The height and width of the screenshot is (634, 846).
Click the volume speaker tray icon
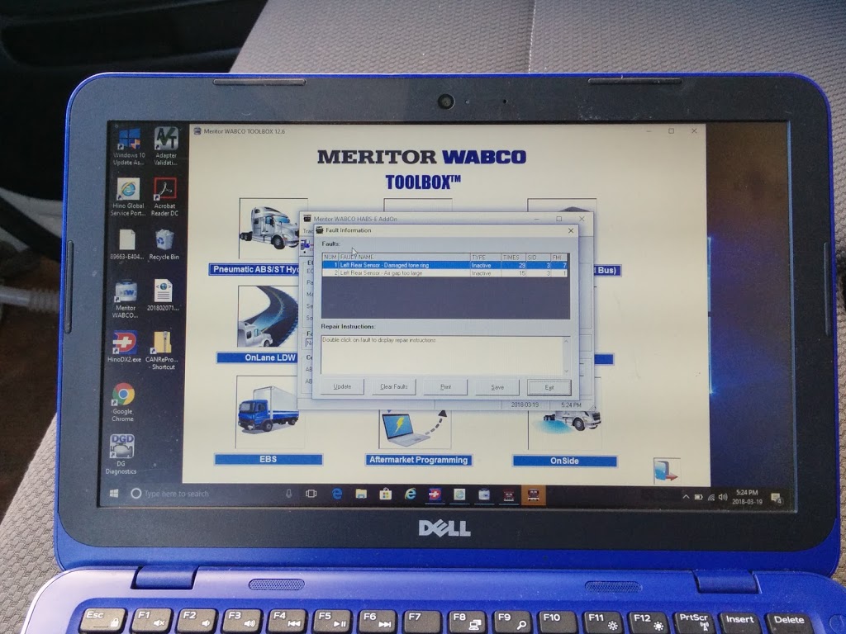pyautogui.click(x=722, y=497)
